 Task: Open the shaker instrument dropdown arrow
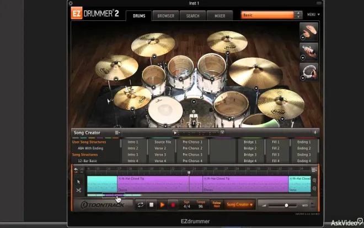(303, 58)
